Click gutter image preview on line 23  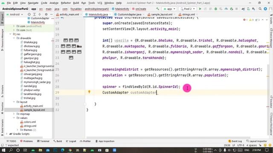coord(71,58)
